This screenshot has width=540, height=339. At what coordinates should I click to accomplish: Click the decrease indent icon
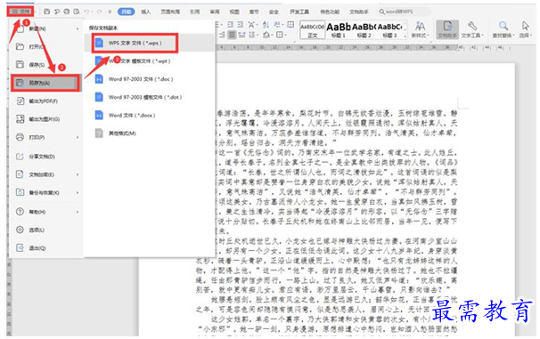[x=231, y=25]
